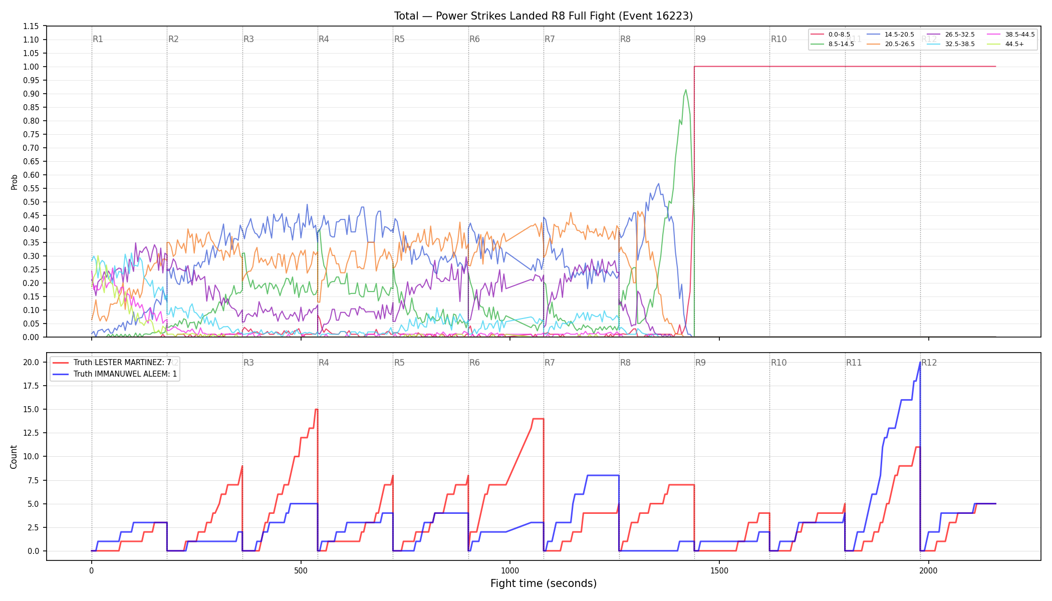Click R10 round marker in count chart
Image resolution: width=1052 pixels, height=601 pixels.
point(778,363)
